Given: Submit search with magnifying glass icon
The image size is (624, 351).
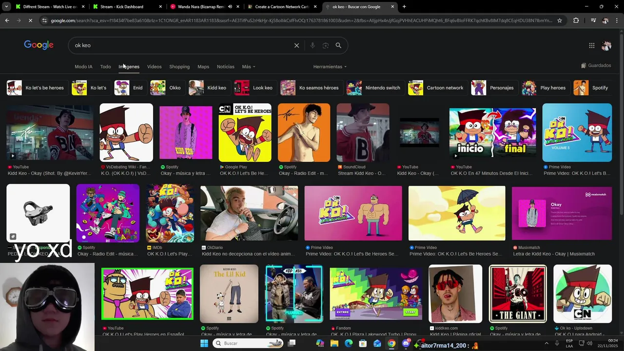Looking at the screenshot, I should [x=338, y=45].
